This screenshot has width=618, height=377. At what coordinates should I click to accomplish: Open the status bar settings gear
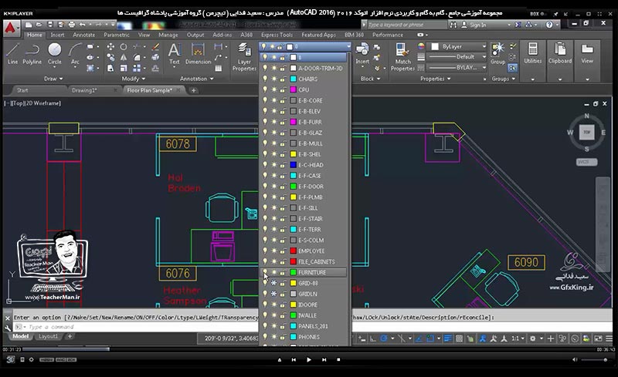pyautogui.click(x=533, y=338)
